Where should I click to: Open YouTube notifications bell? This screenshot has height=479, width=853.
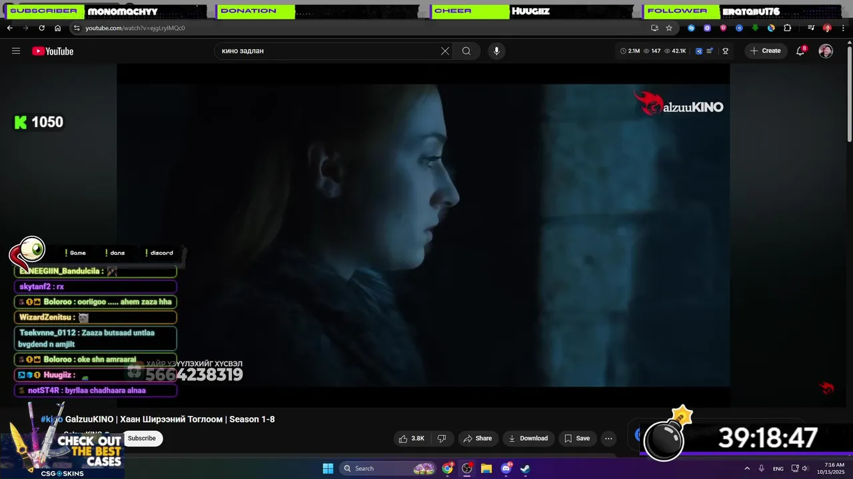[x=801, y=51]
